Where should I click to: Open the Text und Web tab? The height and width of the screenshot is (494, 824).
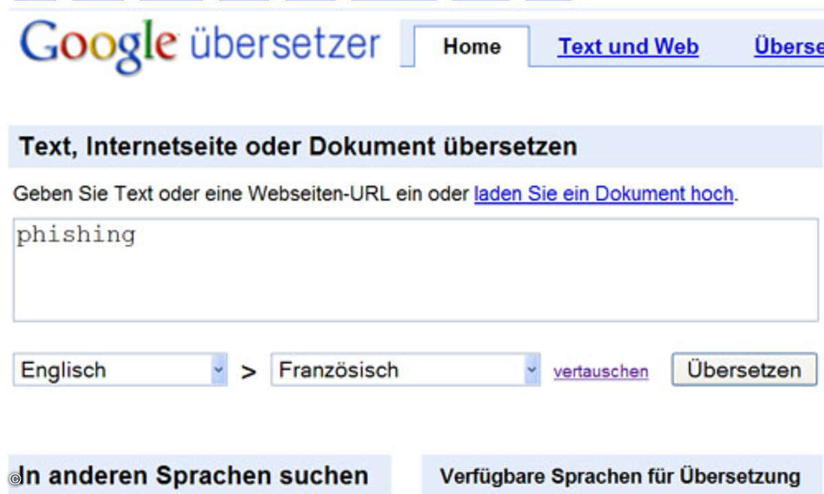(x=628, y=47)
